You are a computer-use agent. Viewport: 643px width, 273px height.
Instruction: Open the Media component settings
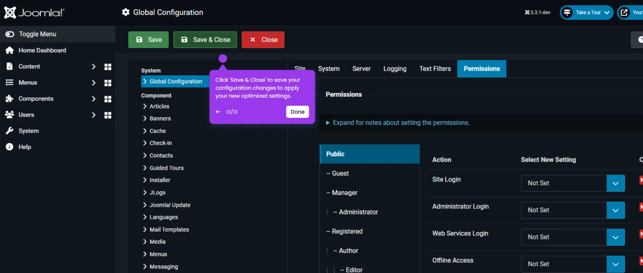pyautogui.click(x=157, y=242)
